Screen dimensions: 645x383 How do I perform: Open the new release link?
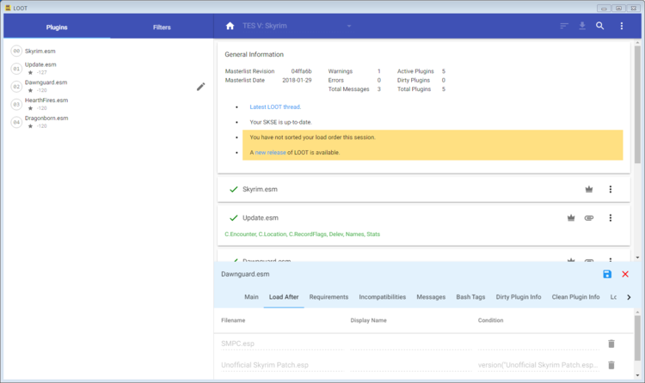(x=270, y=153)
